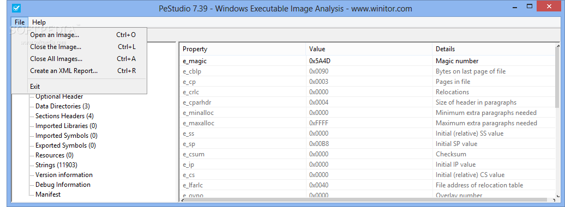Select Exported Symbols (0) in tree
Screen dimensions: 565x207
65,145
